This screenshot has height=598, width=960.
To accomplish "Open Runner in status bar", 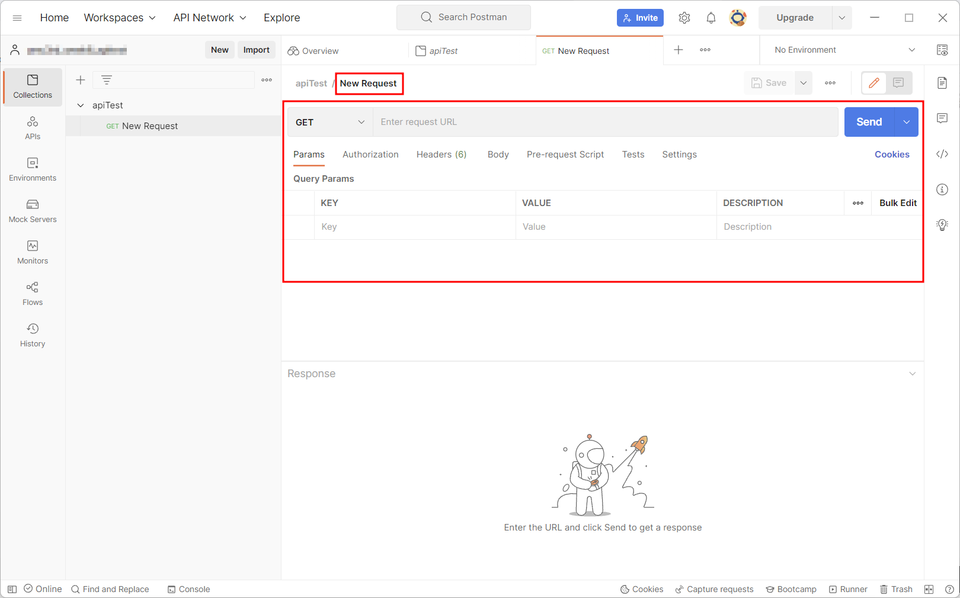I will 848,589.
